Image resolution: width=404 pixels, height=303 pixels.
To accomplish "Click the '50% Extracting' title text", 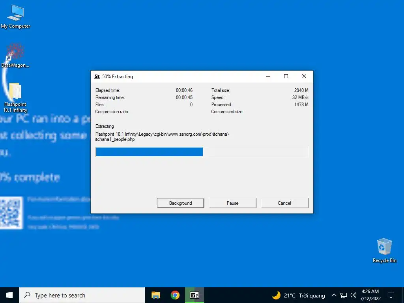I will pos(118,77).
